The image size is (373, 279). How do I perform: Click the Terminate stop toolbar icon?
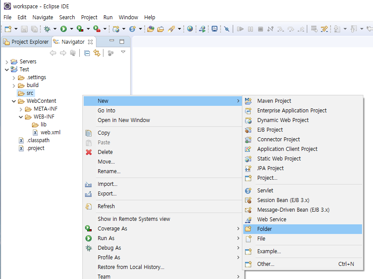point(260,29)
